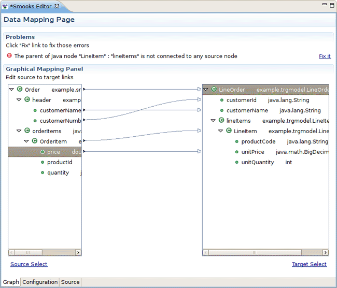Open the Target Select link

(309, 264)
